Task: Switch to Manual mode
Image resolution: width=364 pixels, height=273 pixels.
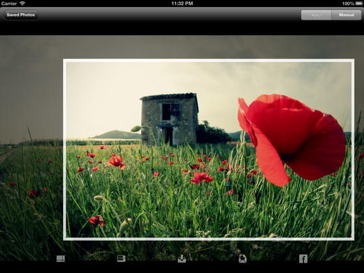Action: [x=346, y=15]
